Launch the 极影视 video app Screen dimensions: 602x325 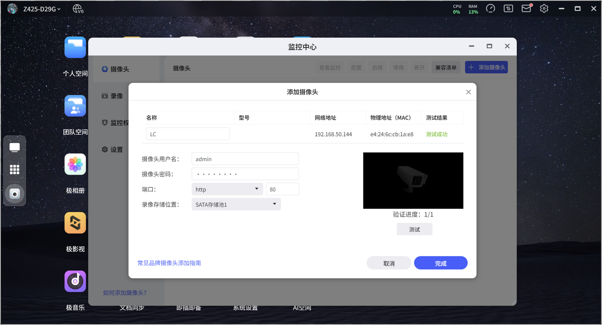tap(75, 223)
